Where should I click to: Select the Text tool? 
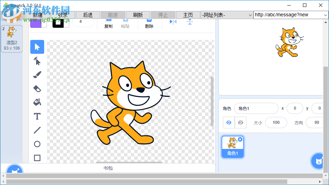37,116
